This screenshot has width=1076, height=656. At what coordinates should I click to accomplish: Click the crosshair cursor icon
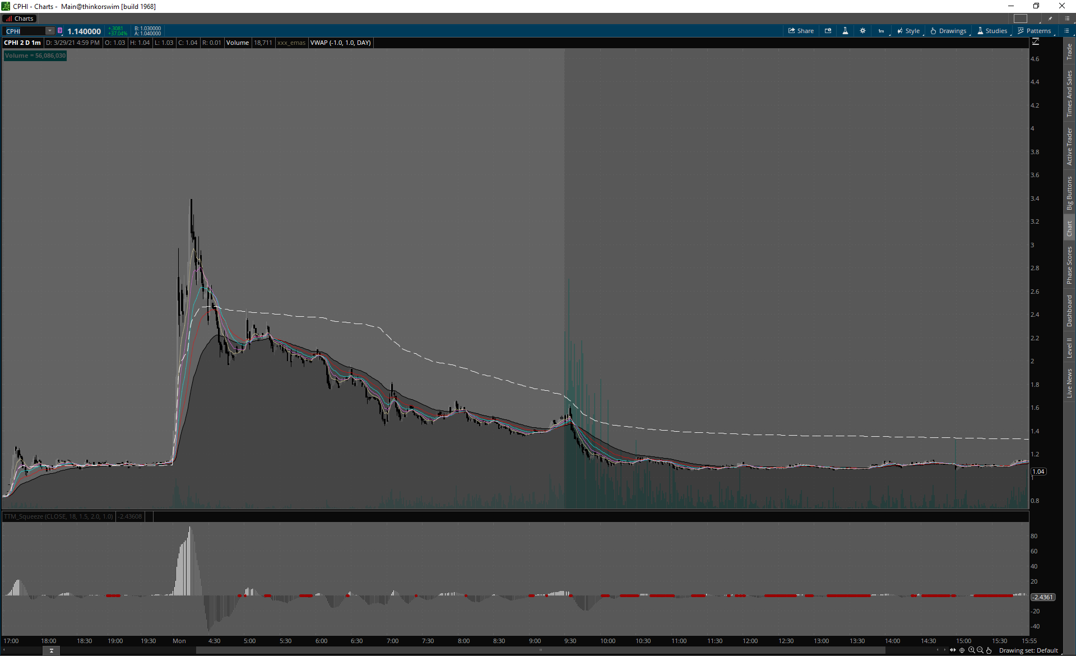tap(962, 650)
